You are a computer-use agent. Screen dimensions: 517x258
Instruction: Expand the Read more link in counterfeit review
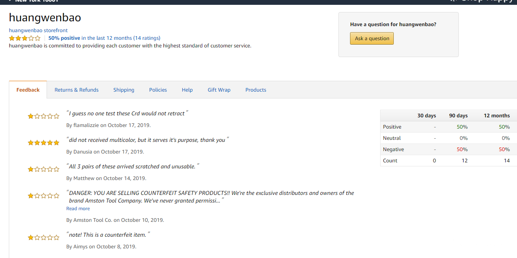78,209
